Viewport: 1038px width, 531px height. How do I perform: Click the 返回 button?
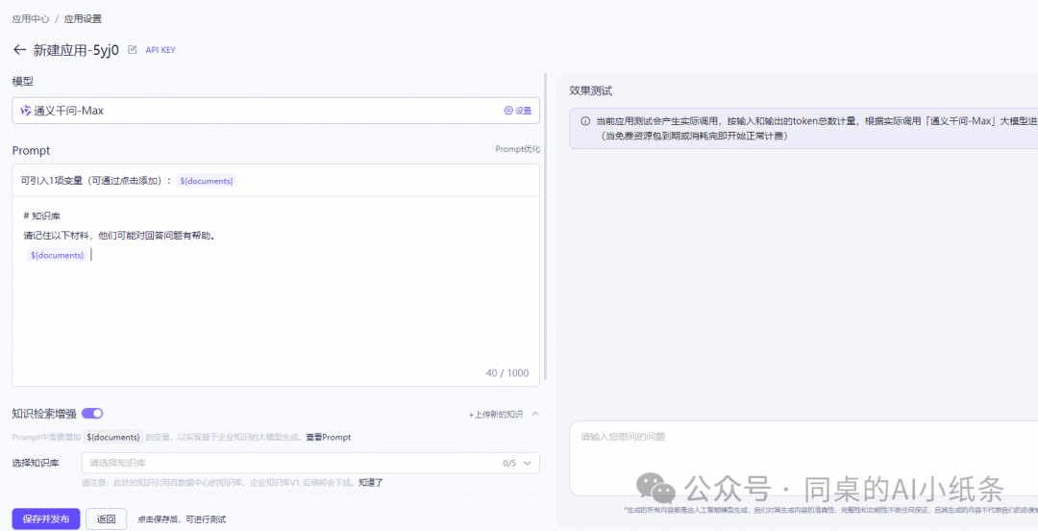106,519
